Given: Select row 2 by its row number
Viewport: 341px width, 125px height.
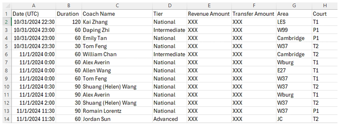Looking at the screenshot, I should (6, 22).
